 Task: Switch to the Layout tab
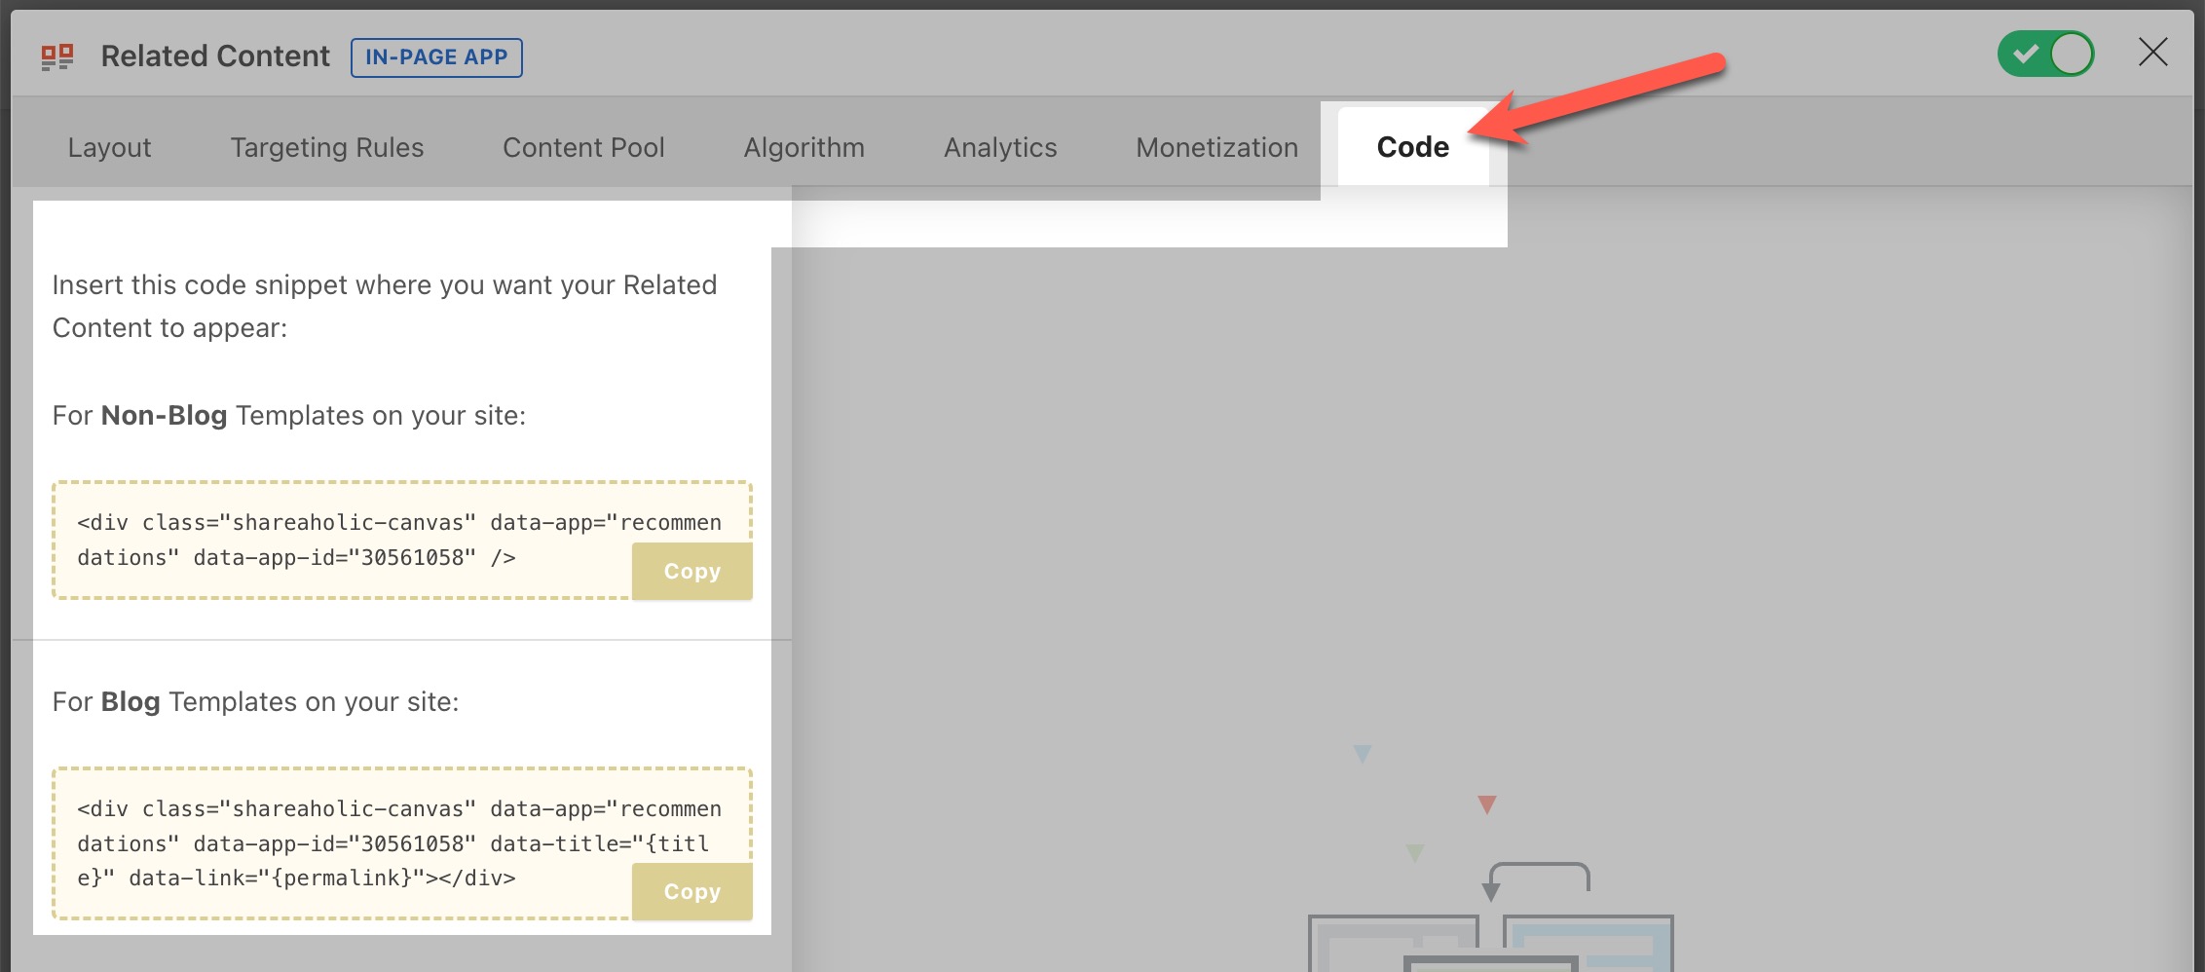coord(109,147)
